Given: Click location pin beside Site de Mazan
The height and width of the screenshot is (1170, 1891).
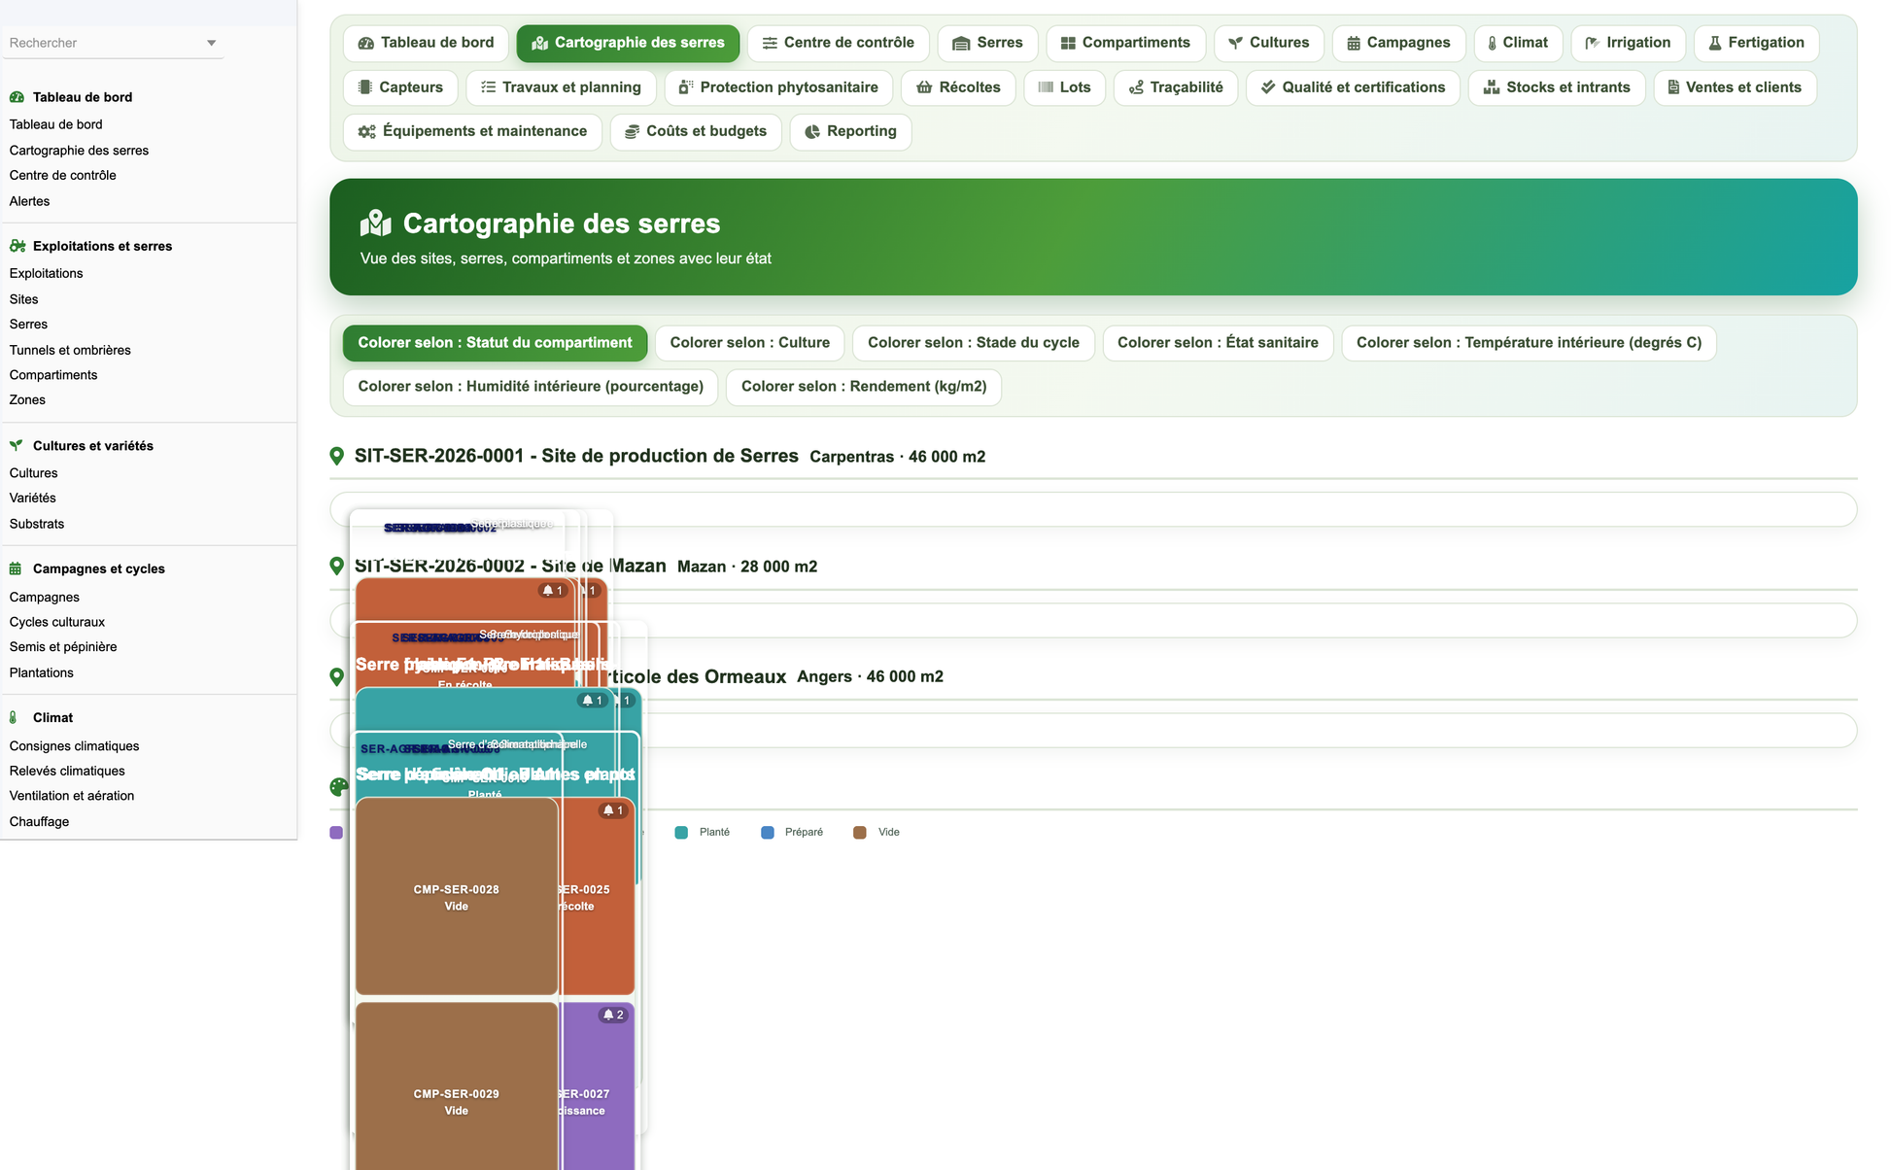Looking at the screenshot, I should [336, 567].
